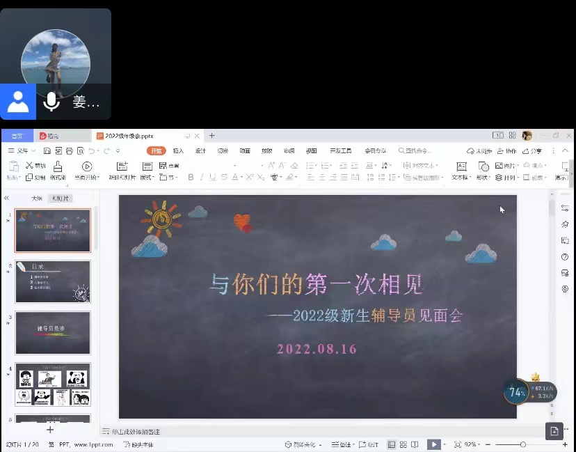Click the Text Box icon
This screenshot has height=452, width=576.
(x=461, y=166)
